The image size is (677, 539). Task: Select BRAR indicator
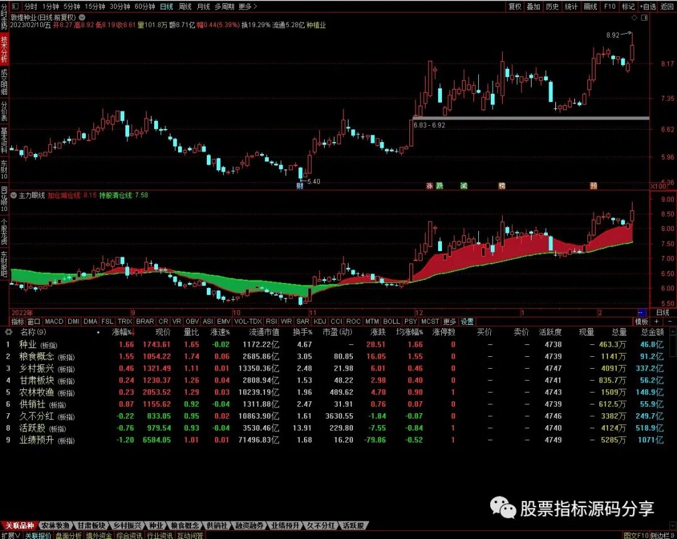point(145,321)
